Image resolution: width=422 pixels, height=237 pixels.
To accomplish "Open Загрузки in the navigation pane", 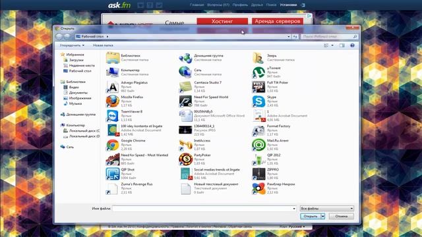I will pyautogui.click(x=76, y=60).
